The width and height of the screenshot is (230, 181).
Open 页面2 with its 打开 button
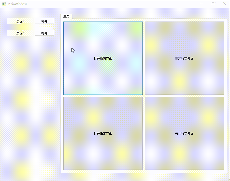pyautogui.click(x=45, y=33)
